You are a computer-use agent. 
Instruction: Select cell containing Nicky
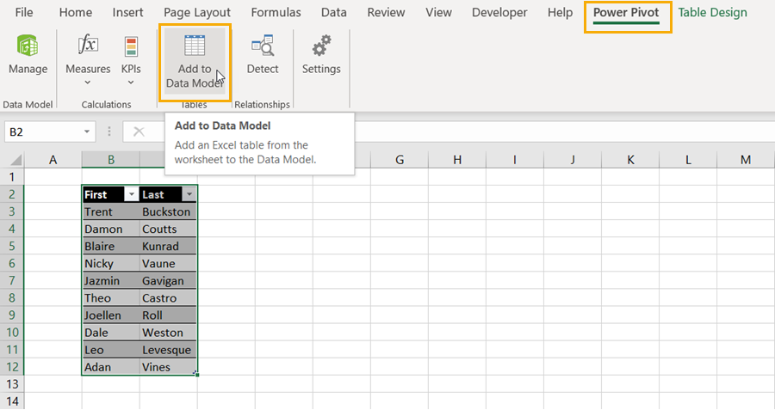[111, 264]
